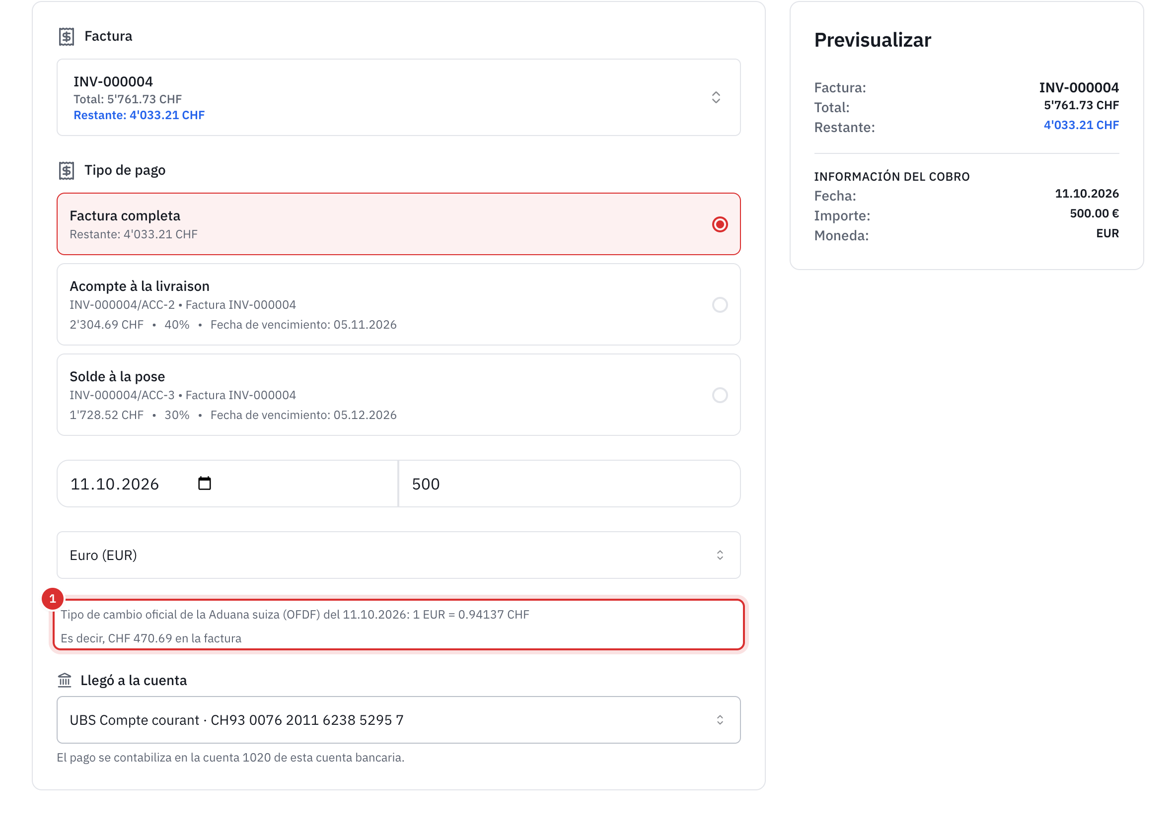Click the amount field containing 500

pyautogui.click(x=570, y=484)
